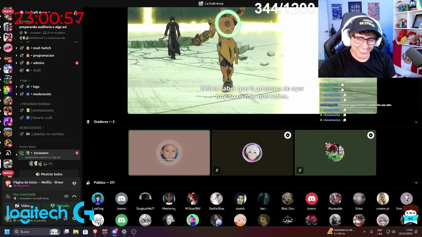Open the logs text channel
The height and width of the screenshot is (237, 422).
tap(48, 87)
